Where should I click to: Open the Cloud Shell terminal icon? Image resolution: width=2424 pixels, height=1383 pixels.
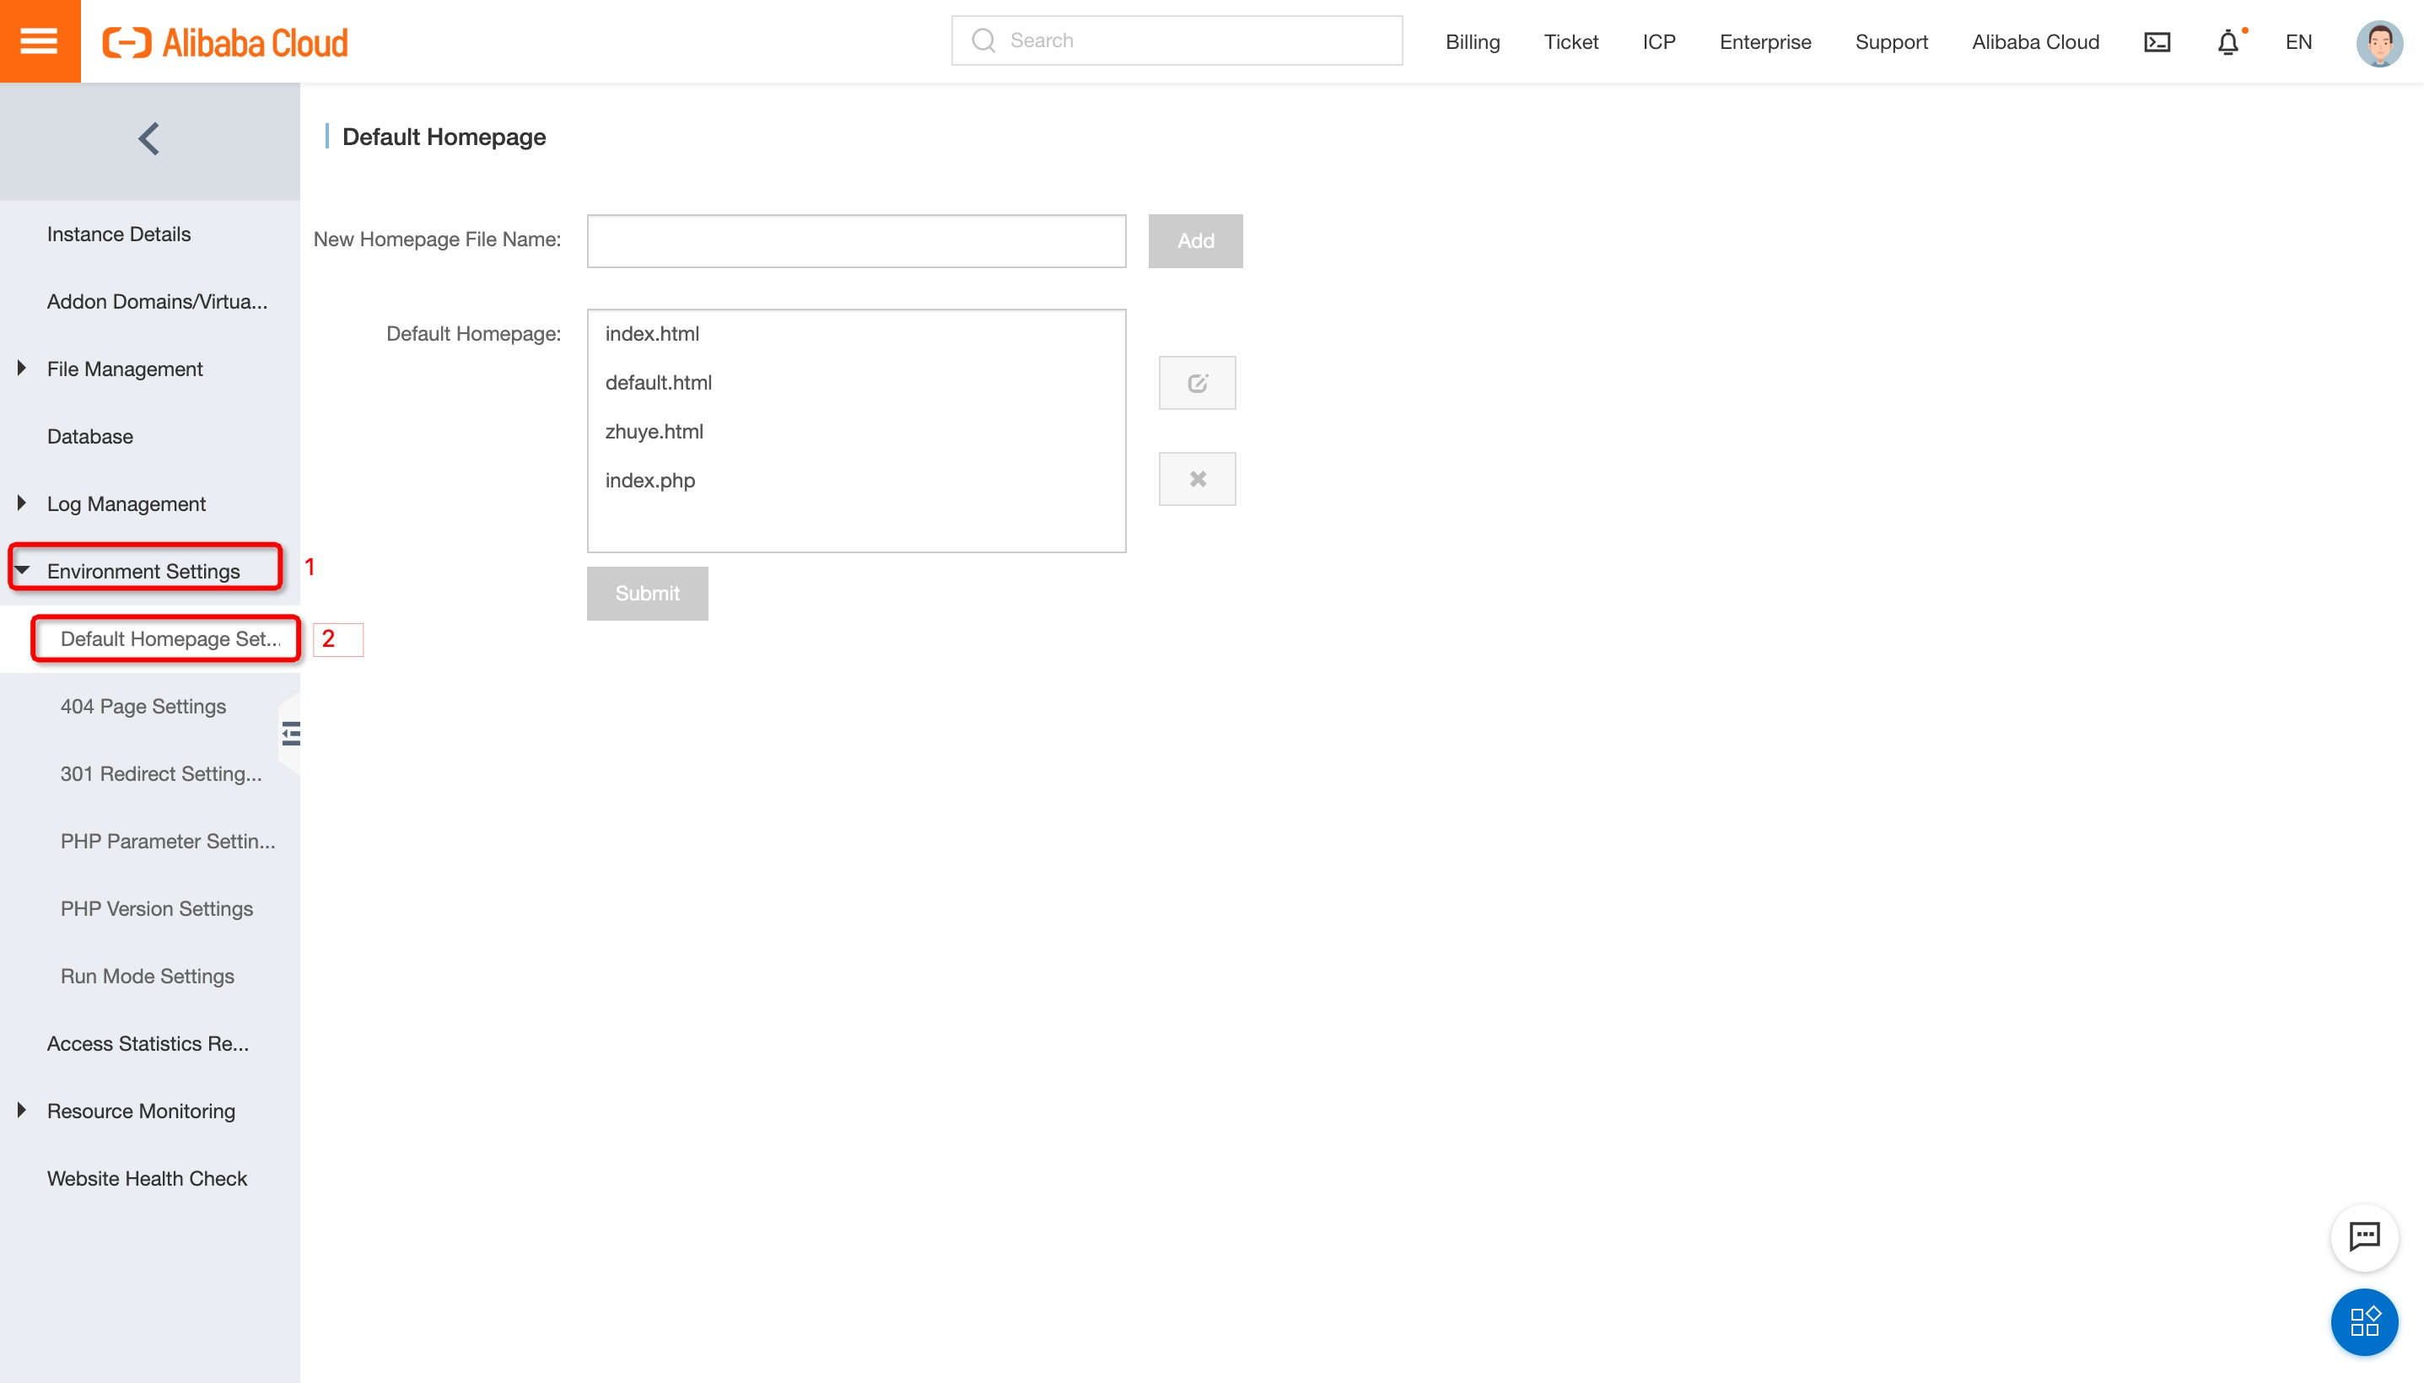pyautogui.click(x=2156, y=42)
